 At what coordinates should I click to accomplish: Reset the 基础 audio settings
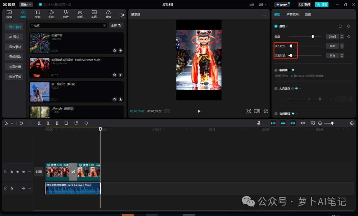(340, 26)
